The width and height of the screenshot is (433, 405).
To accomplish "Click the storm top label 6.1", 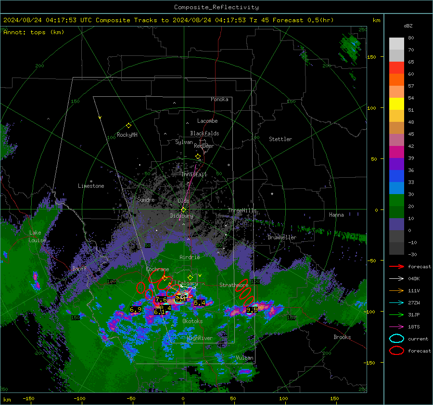I will pyautogui.click(x=159, y=312).
